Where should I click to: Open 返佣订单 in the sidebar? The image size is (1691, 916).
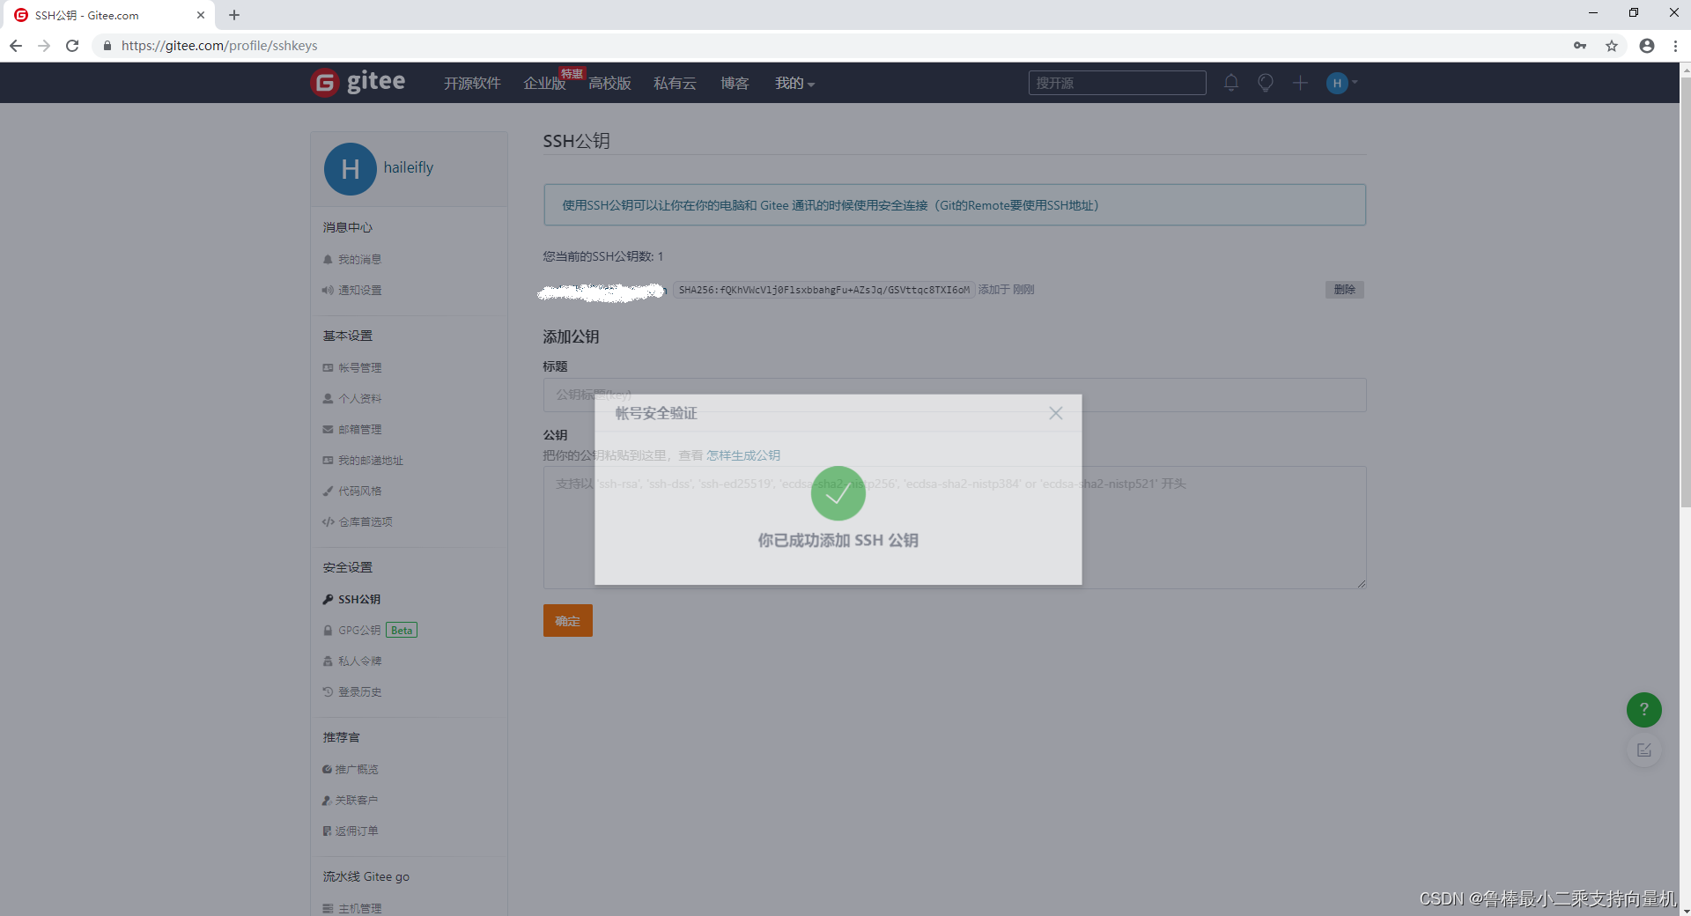coord(351,831)
